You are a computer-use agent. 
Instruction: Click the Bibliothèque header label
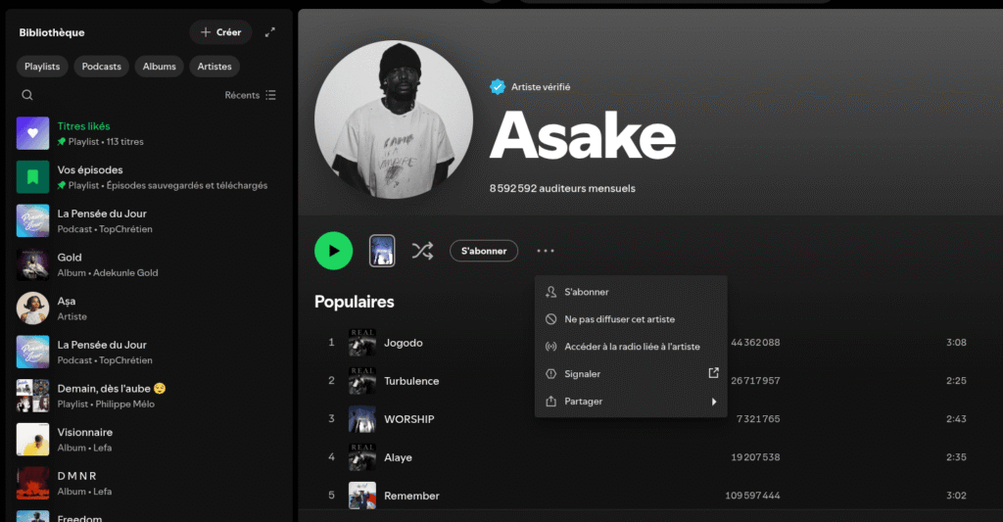(x=52, y=32)
